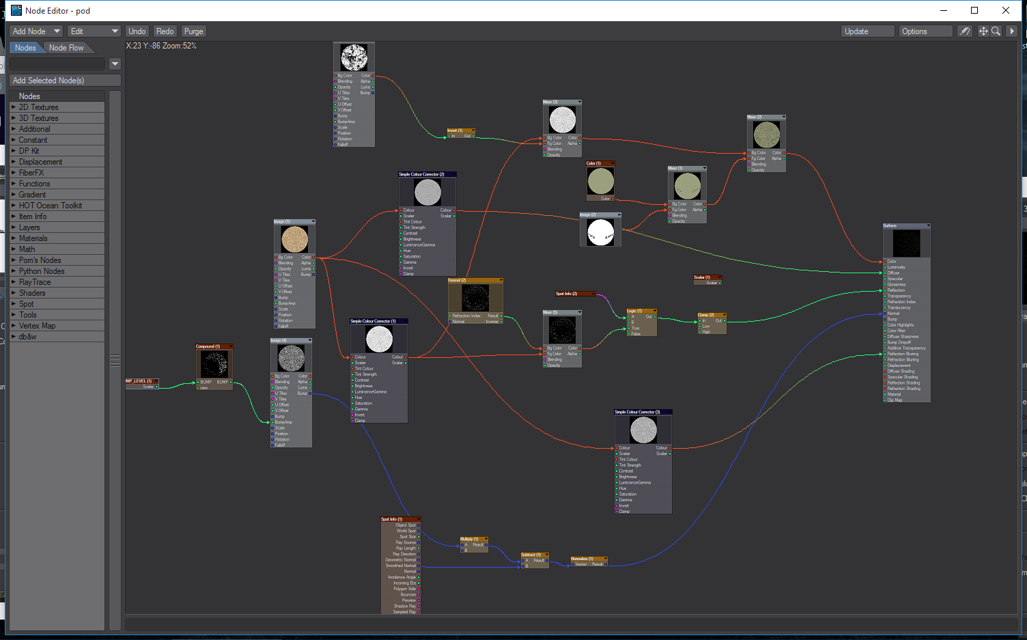
Task: Switch to the Node Flow tab
Action: [66, 48]
